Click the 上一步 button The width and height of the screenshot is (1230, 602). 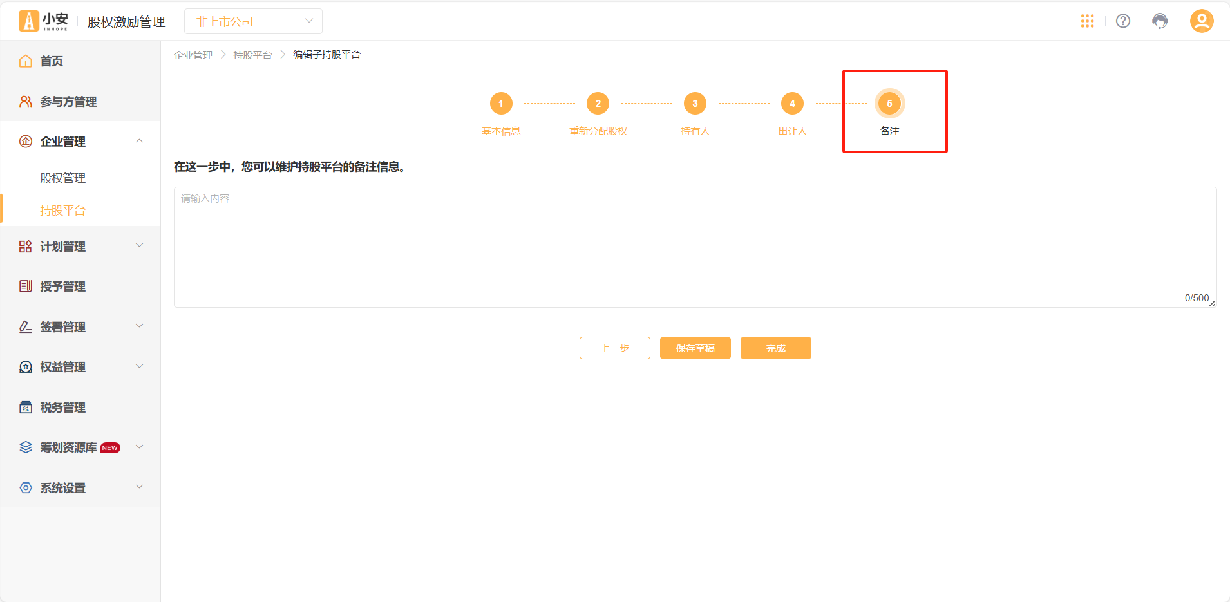(x=615, y=348)
